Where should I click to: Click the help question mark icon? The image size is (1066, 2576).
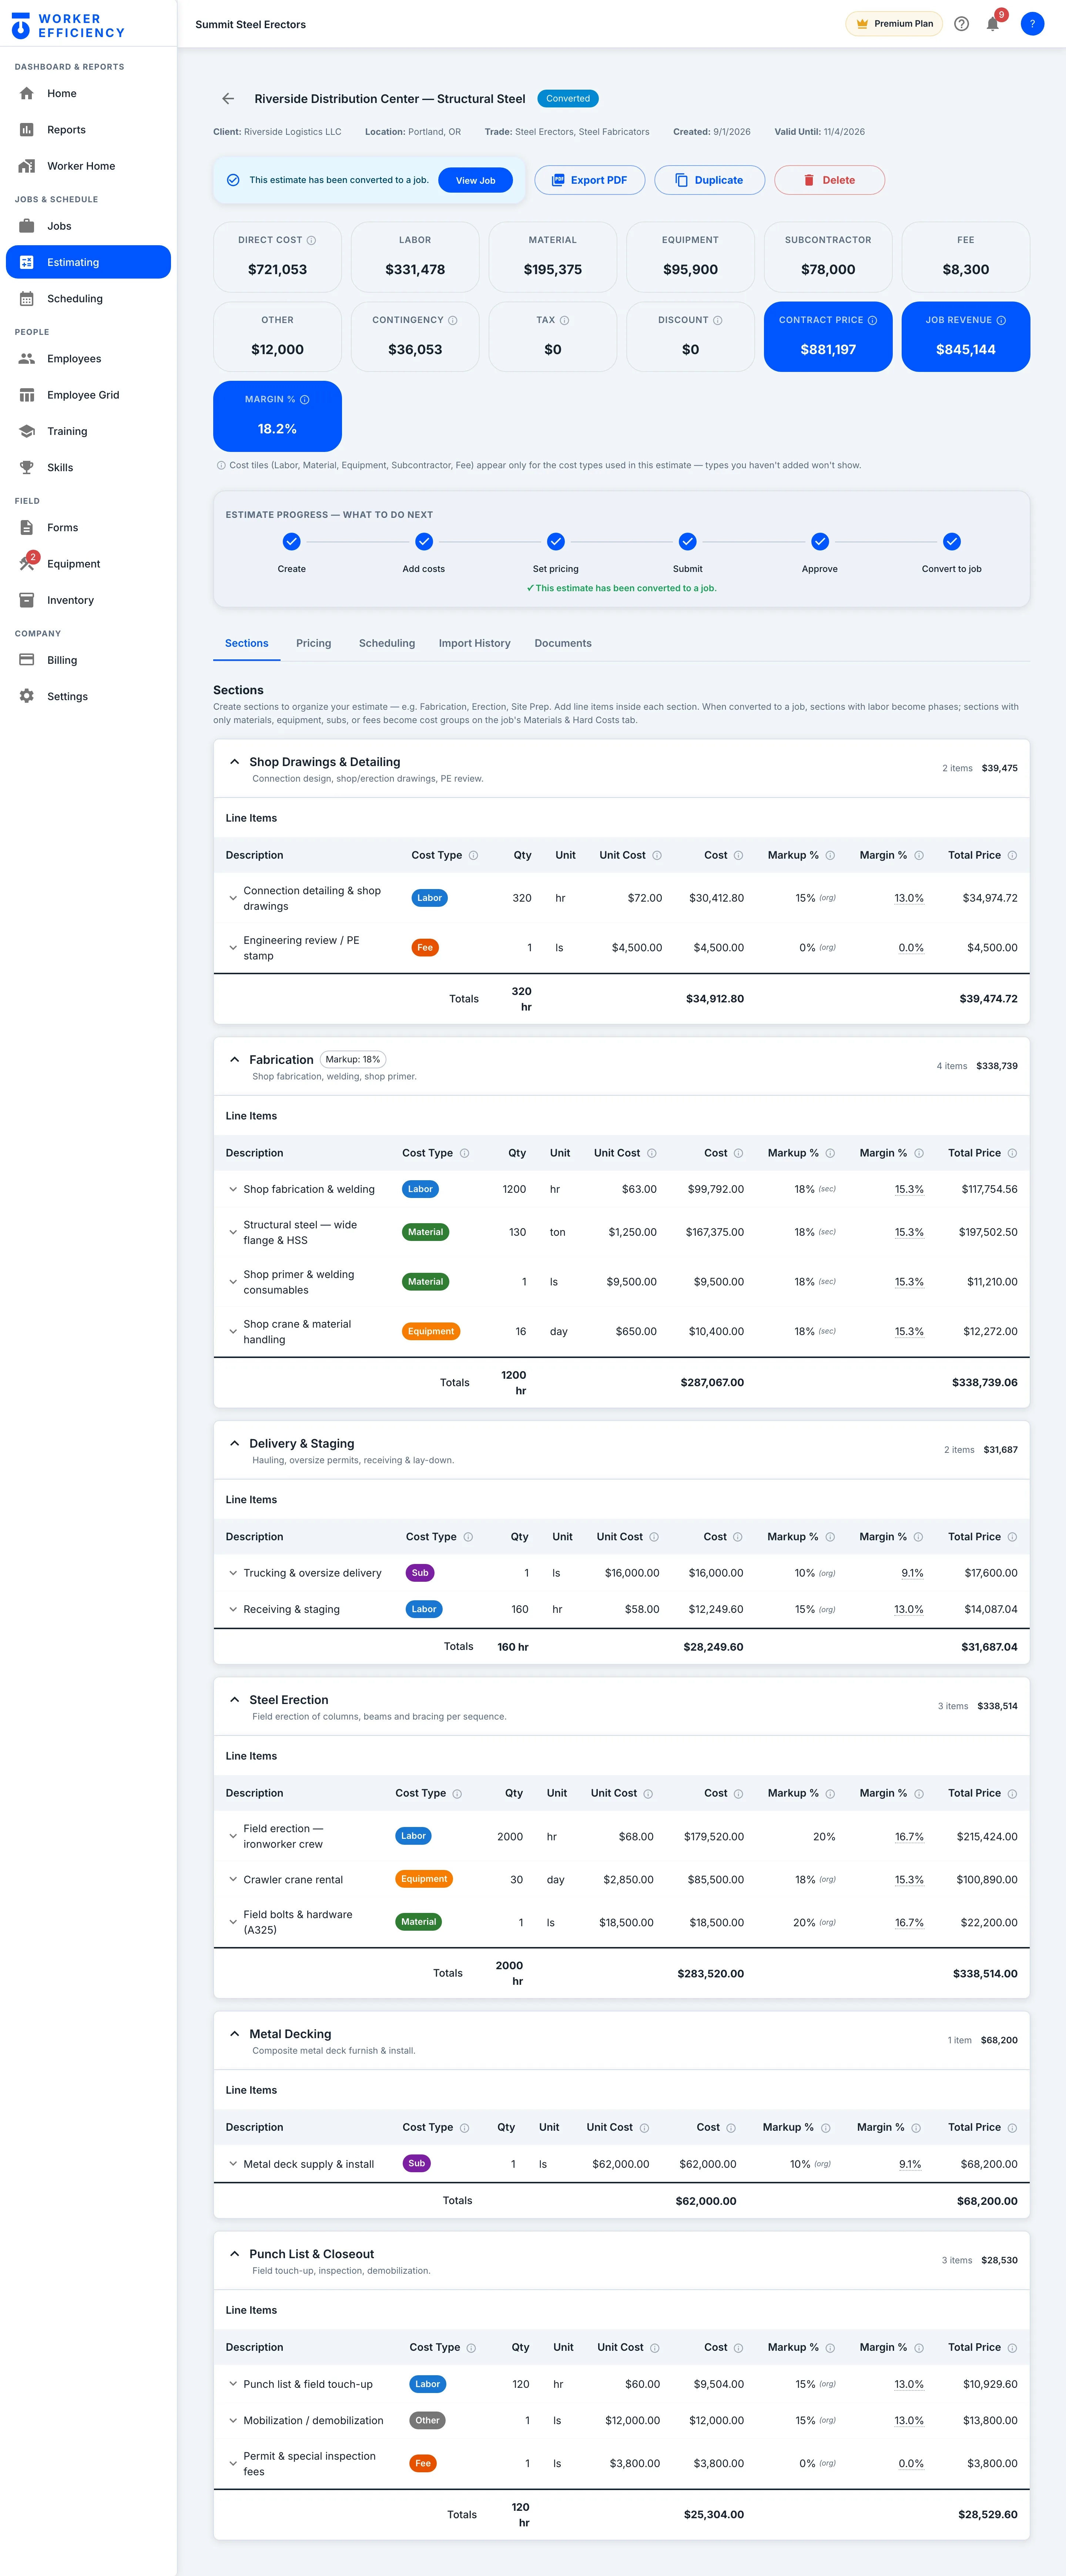[x=961, y=24]
